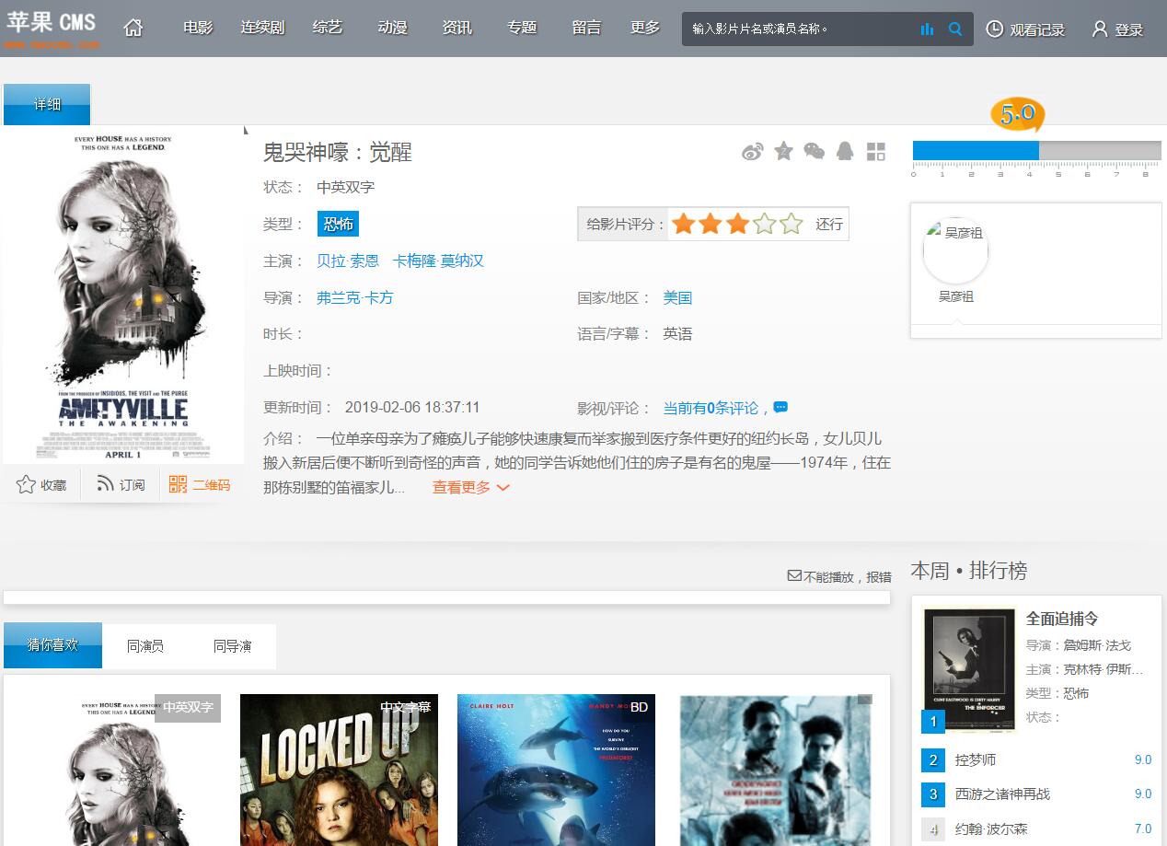
Task: Switch to the 同演员 tab
Action: (145, 646)
